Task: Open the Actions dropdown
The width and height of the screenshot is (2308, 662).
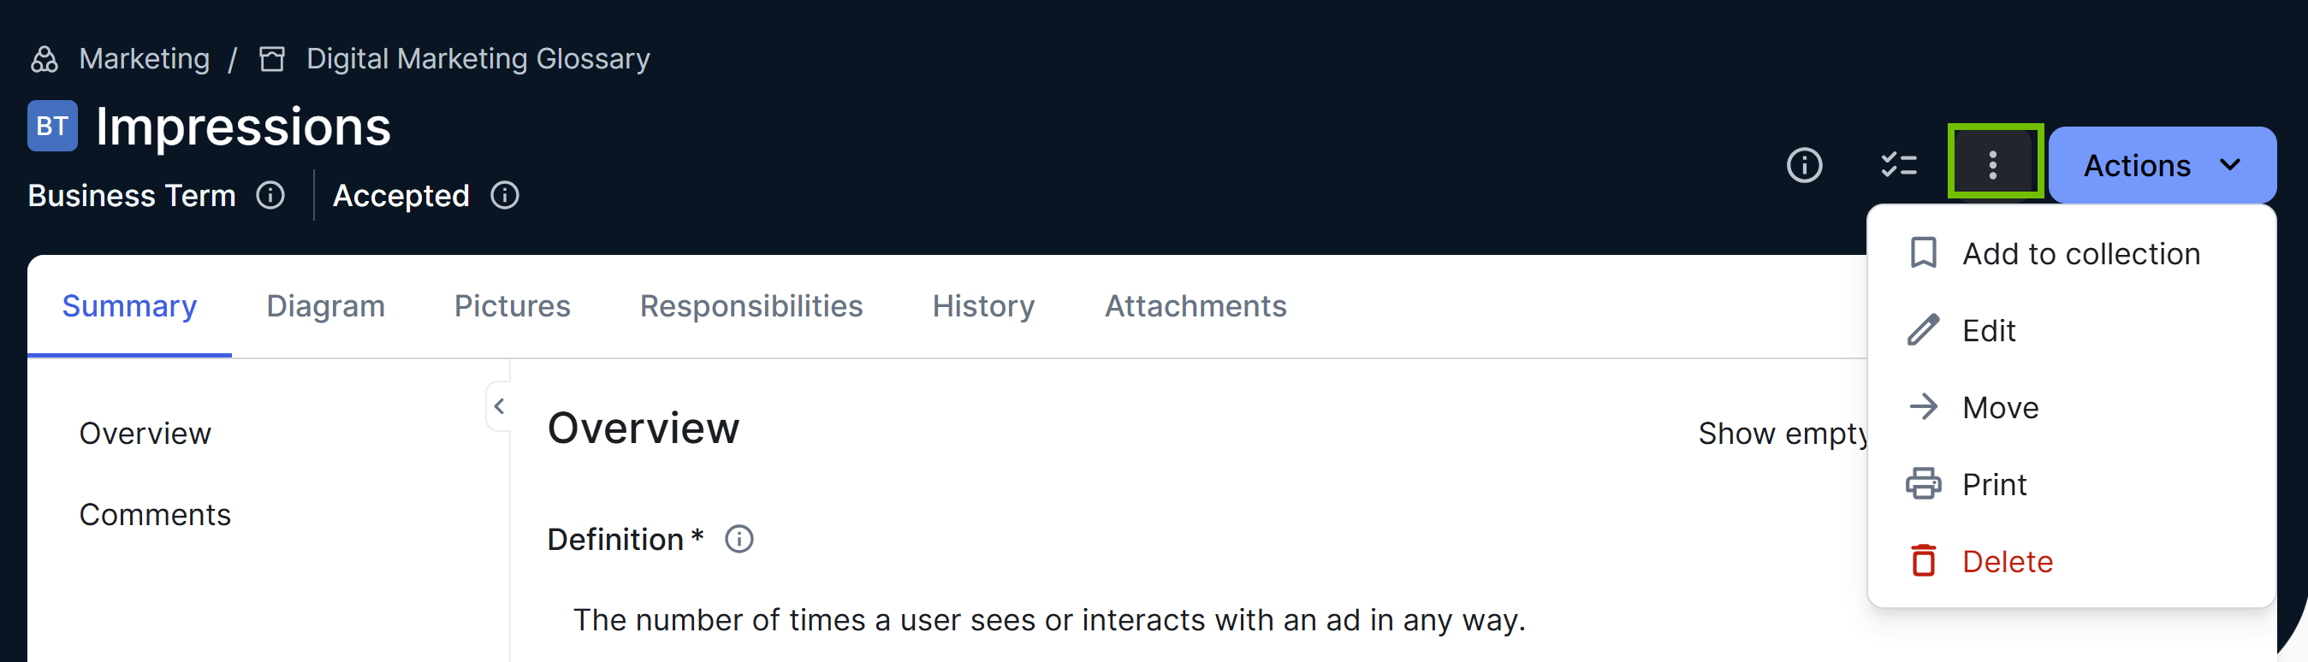Action: (2139, 165)
